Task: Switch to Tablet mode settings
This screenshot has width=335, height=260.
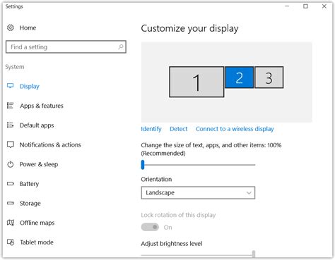Action: [x=37, y=242]
